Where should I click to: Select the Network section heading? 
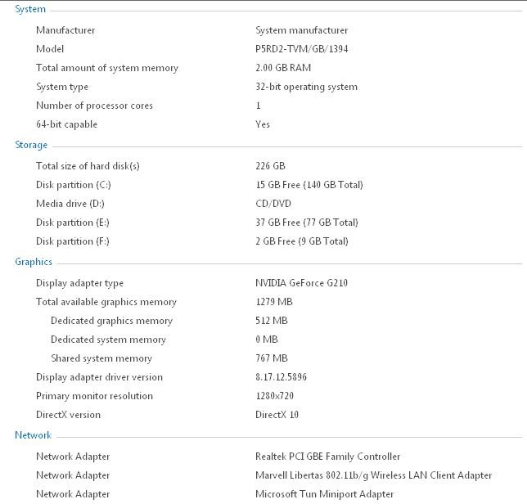(34, 435)
